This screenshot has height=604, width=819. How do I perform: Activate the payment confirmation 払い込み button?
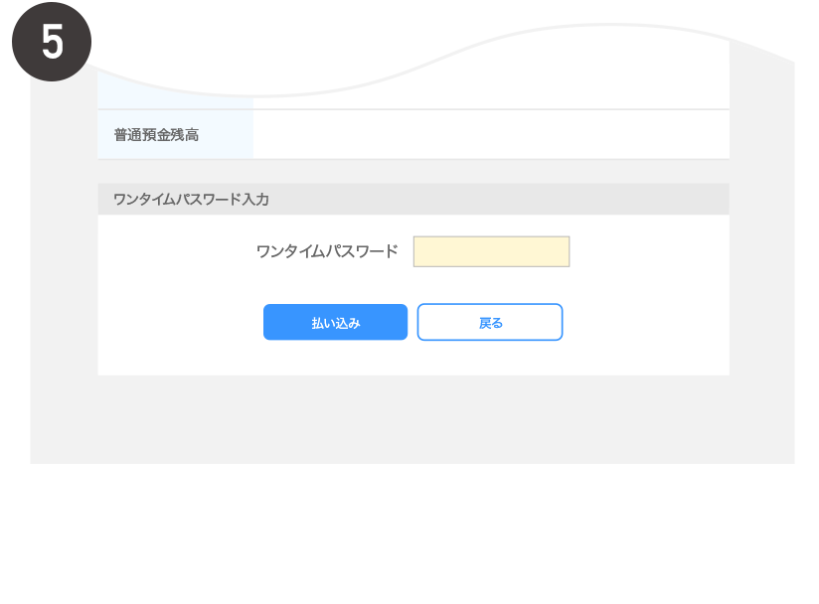pos(335,321)
